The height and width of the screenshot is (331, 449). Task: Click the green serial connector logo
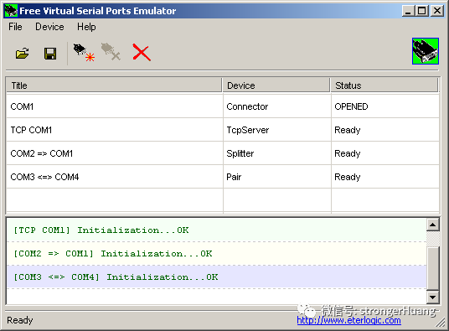point(426,51)
